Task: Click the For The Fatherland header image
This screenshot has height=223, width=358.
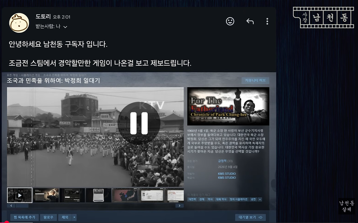Action: (x=228, y=106)
